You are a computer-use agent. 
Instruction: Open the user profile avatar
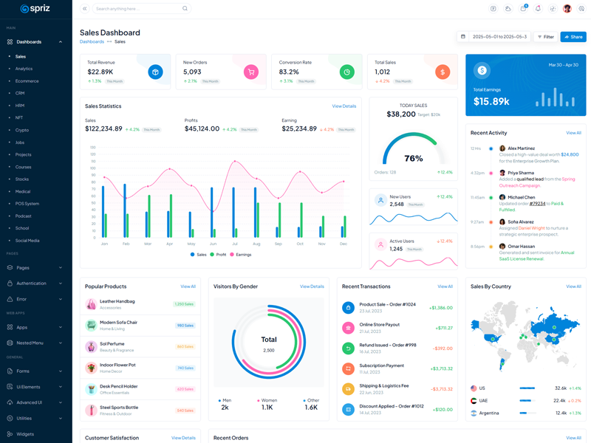point(567,9)
